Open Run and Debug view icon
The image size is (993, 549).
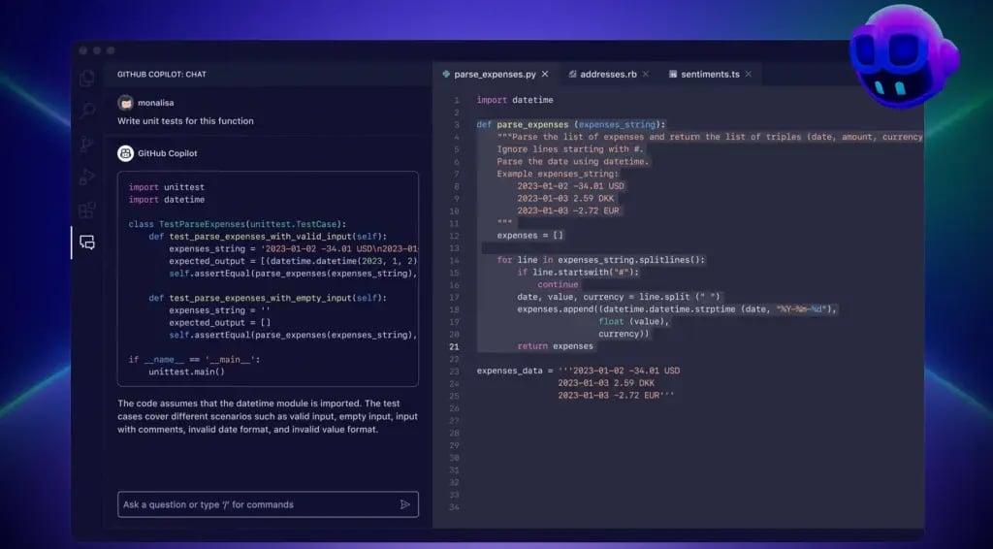point(87,177)
